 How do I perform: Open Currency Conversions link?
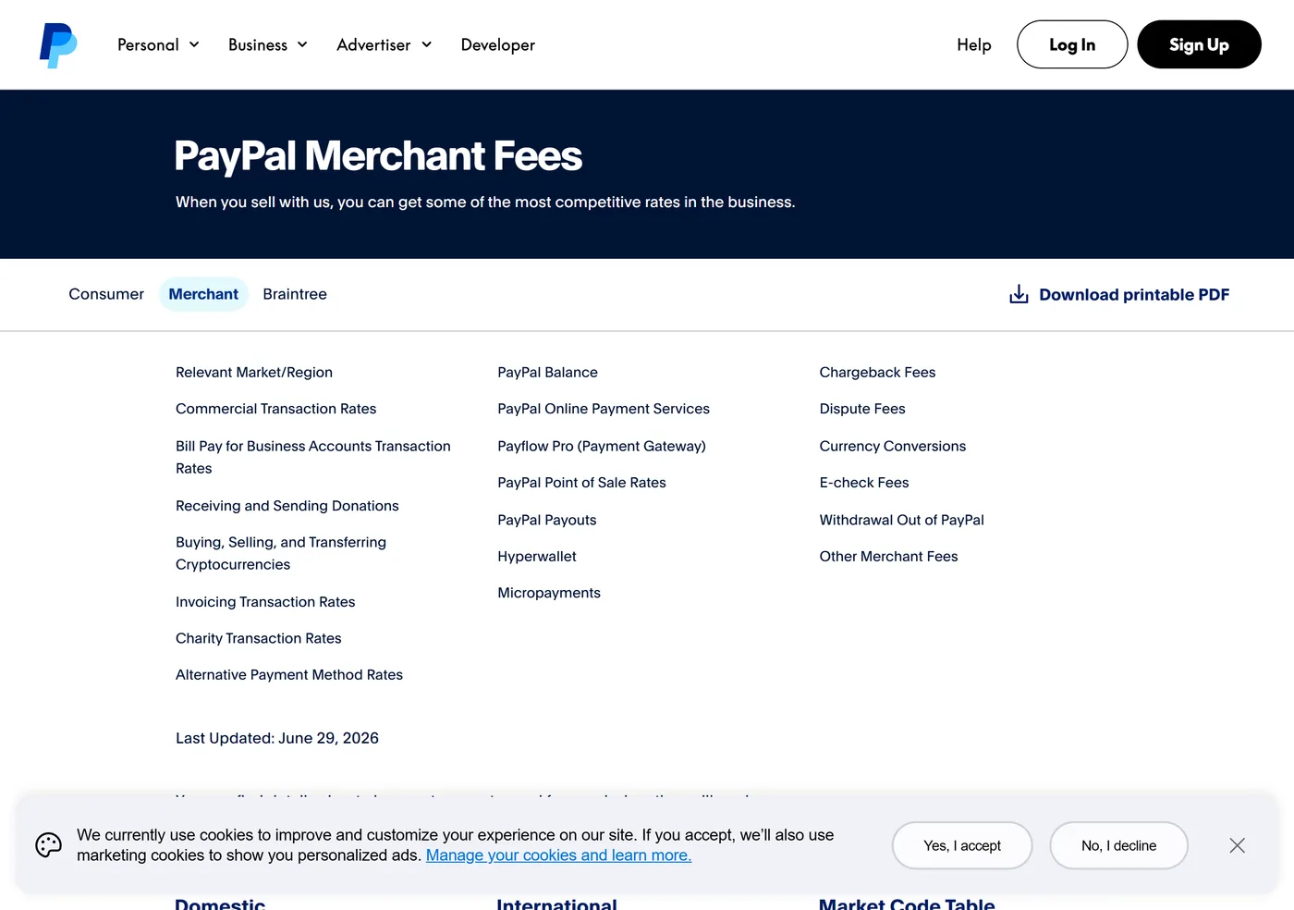893,446
